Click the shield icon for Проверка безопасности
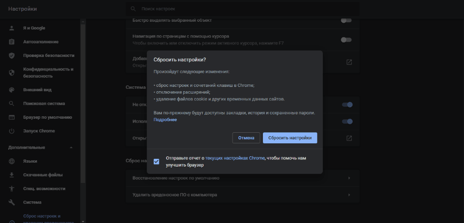This screenshot has height=223, width=464. click(12, 56)
